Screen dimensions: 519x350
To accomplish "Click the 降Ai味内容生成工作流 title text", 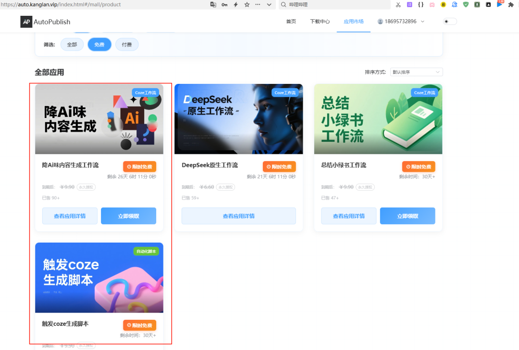I will click(x=70, y=165).
